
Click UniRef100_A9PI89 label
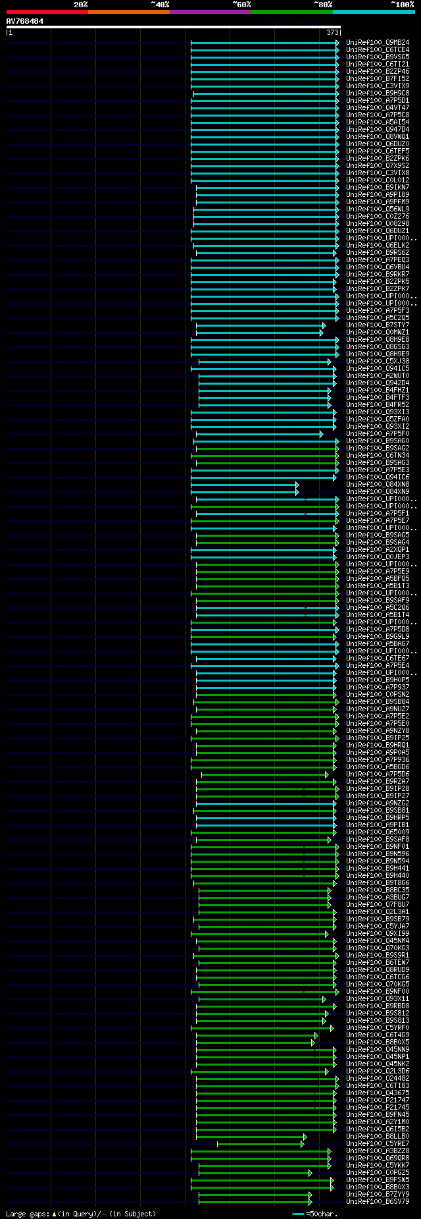378,195
